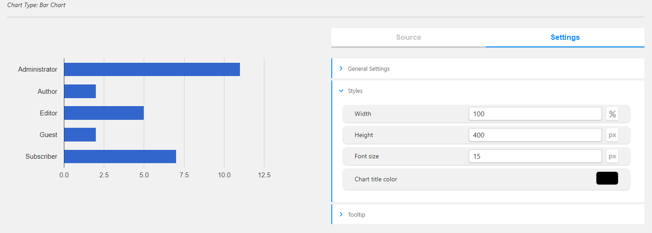Switch to the Source tab
Viewport: 652px width, 233px height.
point(408,38)
